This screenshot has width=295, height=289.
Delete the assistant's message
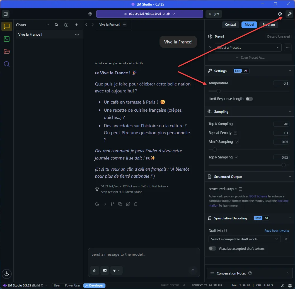[136, 204]
